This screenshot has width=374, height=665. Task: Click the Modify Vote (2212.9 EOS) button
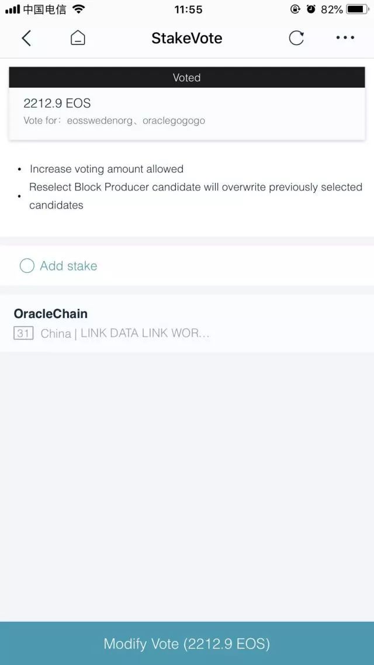[x=187, y=643]
